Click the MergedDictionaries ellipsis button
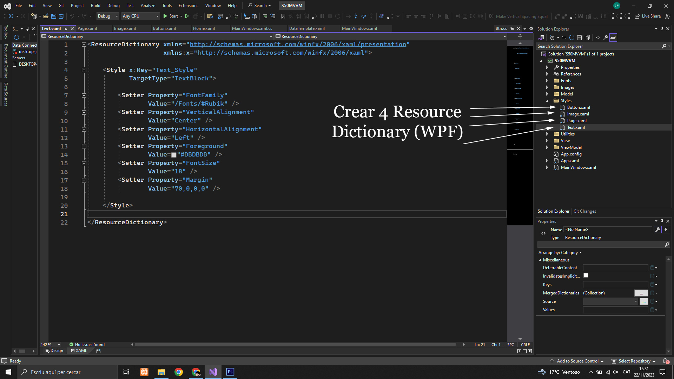674x379 pixels. 641,293
